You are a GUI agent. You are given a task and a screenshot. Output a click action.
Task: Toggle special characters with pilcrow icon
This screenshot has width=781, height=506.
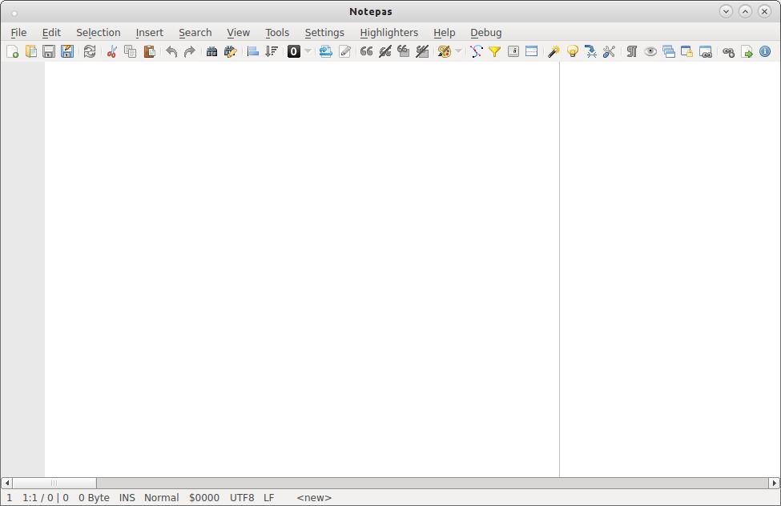click(x=631, y=51)
